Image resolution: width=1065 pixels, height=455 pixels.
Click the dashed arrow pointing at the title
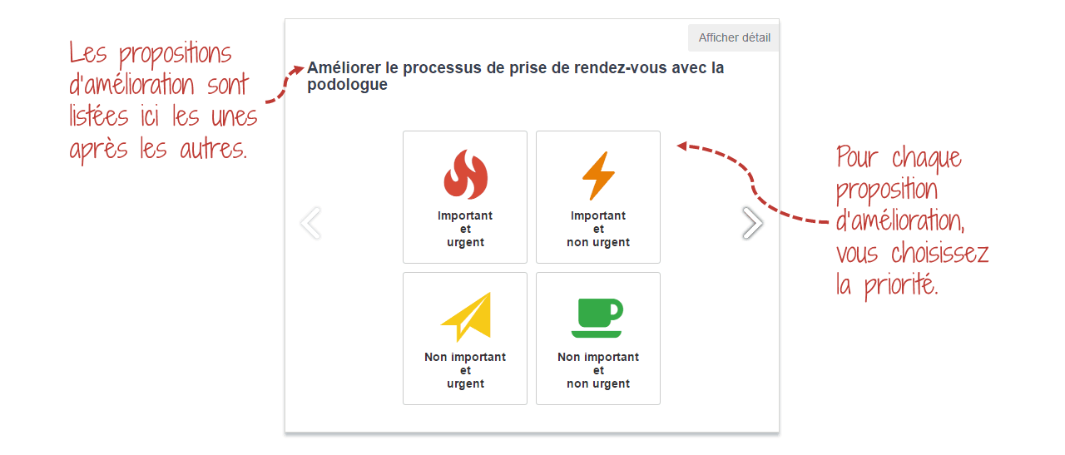pos(285,85)
